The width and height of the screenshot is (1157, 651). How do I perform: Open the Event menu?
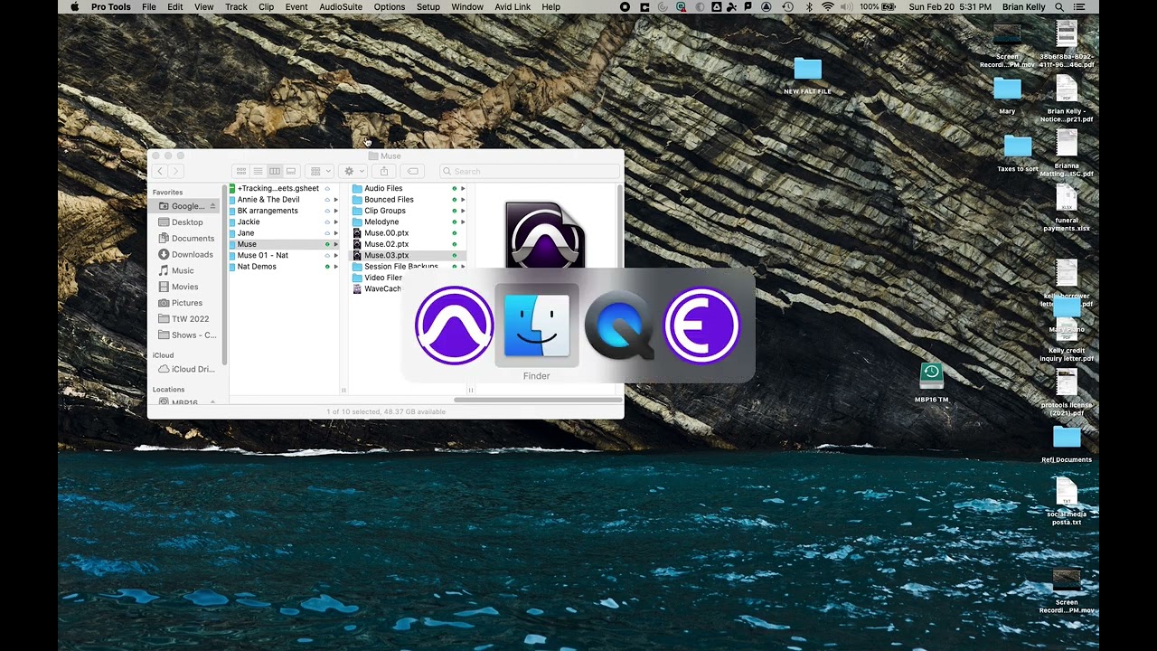click(296, 6)
